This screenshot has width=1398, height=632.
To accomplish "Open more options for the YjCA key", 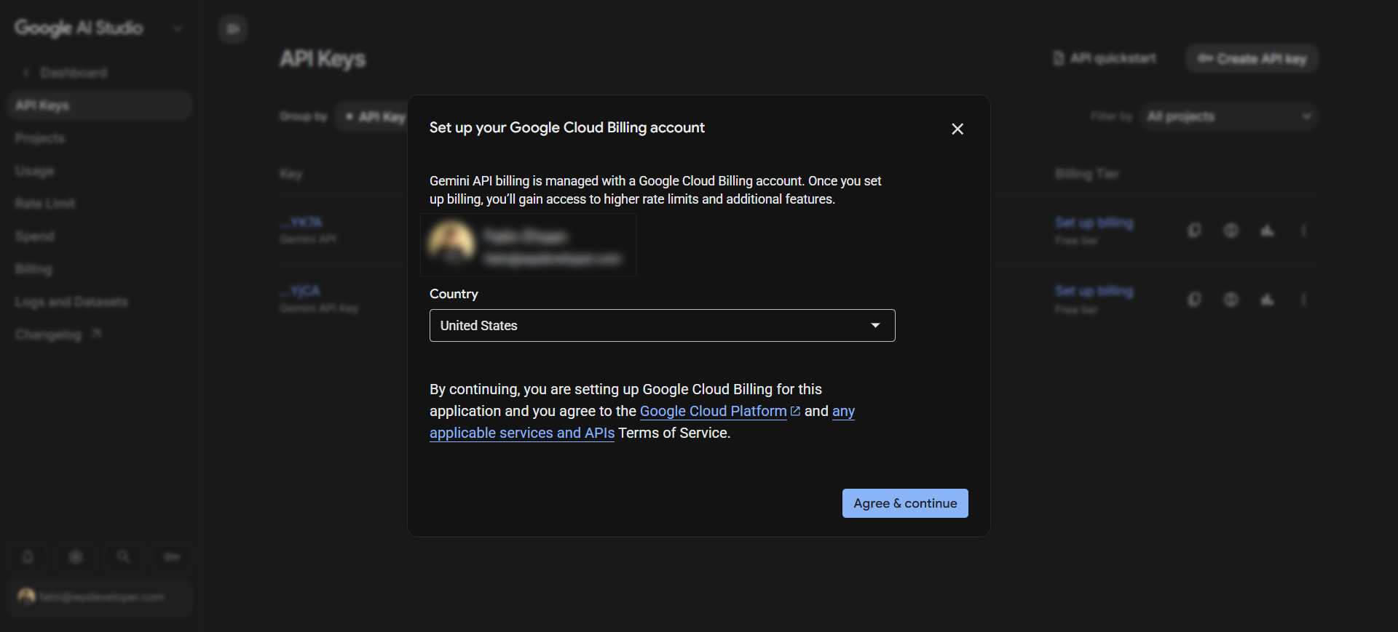I will click(1303, 300).
